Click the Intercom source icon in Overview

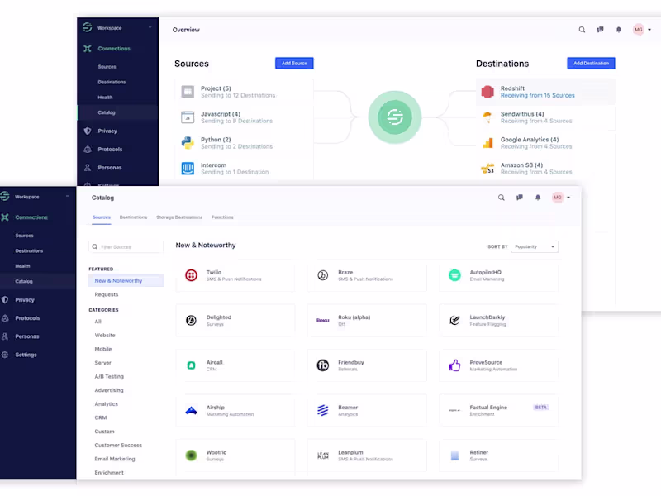tap(188, 169)
